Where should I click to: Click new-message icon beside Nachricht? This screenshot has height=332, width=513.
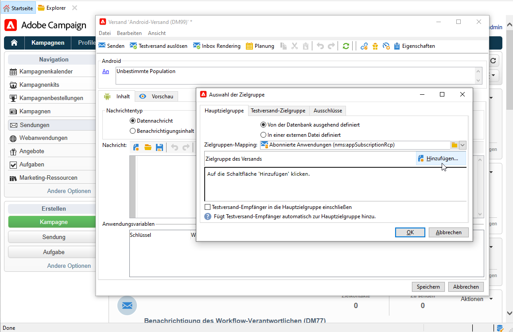coord(136,147)
